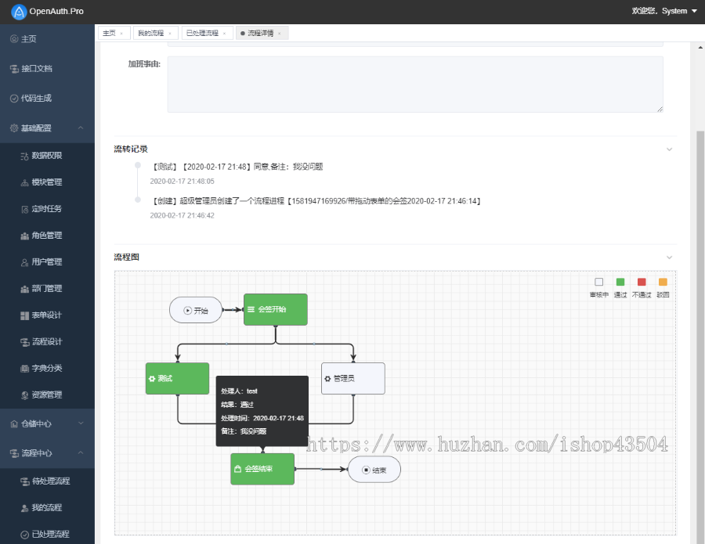Collapse the 流程图 section arrow

[x=669, y=258]
